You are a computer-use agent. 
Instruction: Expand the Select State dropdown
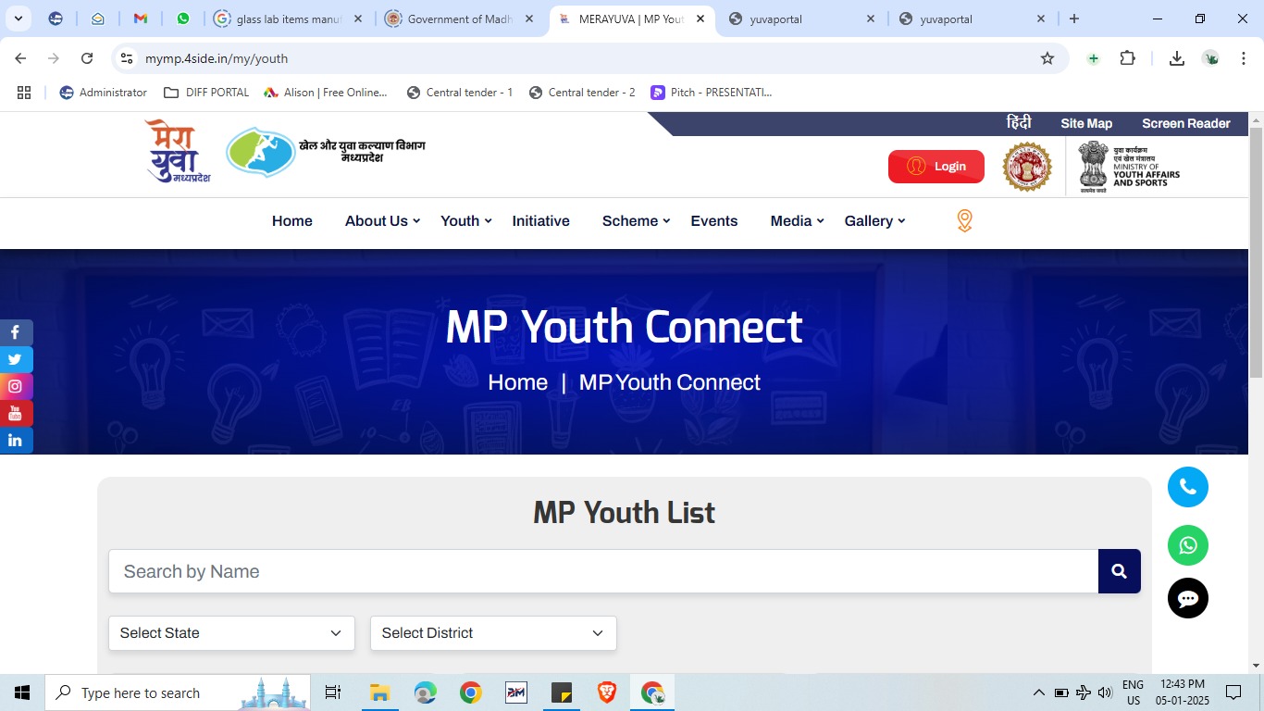pyautogui.click(x=231, y=633)
